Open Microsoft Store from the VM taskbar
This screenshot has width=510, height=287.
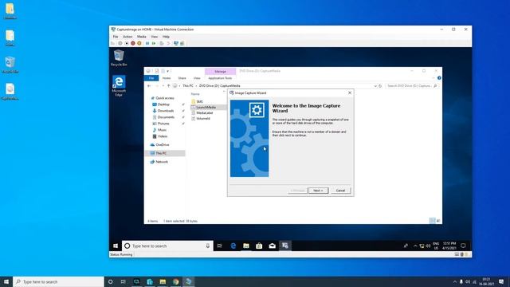(259, 246)
